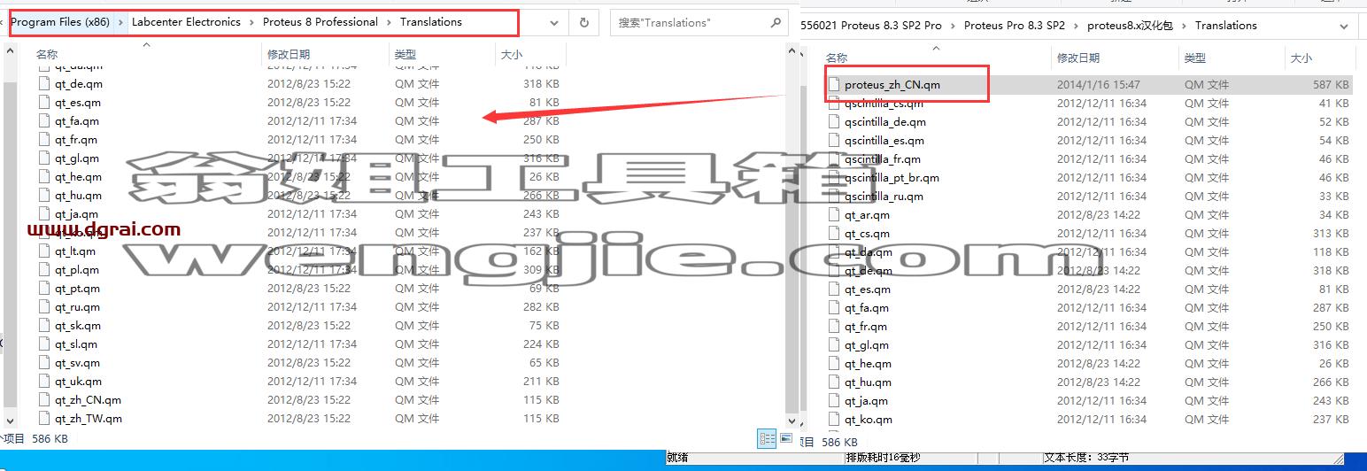
Task: Switch left window to large icons view
Action: (785, 438)
